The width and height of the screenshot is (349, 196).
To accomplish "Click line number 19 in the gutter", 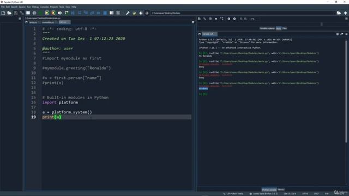I will tap(33, 117).
